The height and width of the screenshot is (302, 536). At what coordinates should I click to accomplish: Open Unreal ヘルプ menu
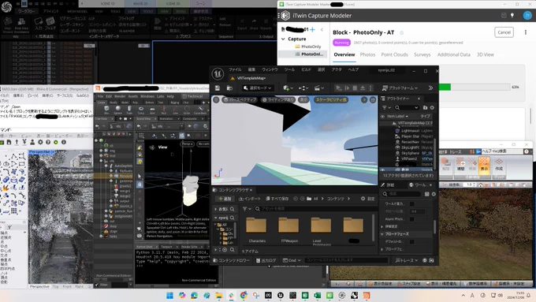(x=353, y=69)
